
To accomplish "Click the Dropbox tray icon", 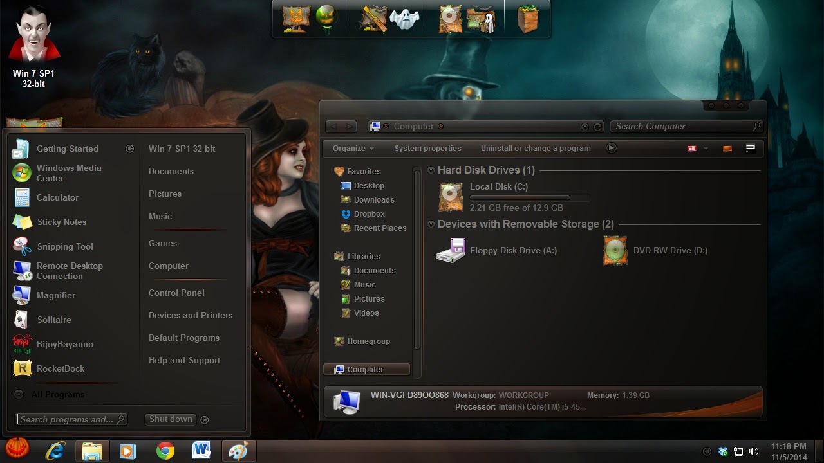I will tap(723, 451).
